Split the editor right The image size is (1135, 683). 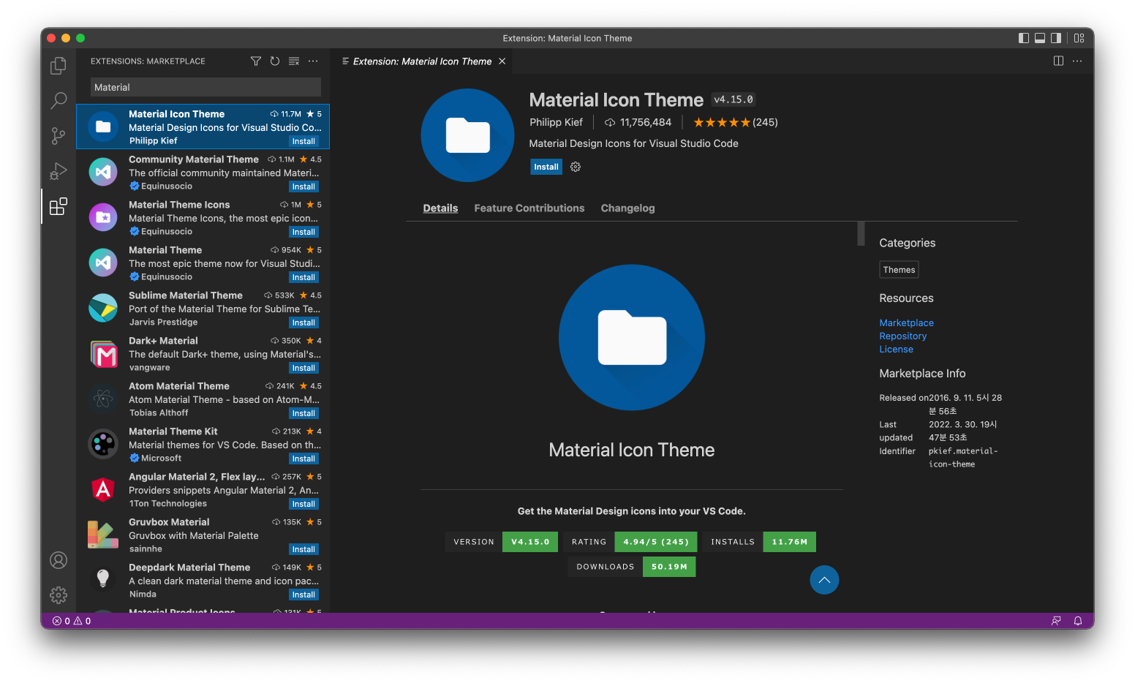[x=1058, y=61]
